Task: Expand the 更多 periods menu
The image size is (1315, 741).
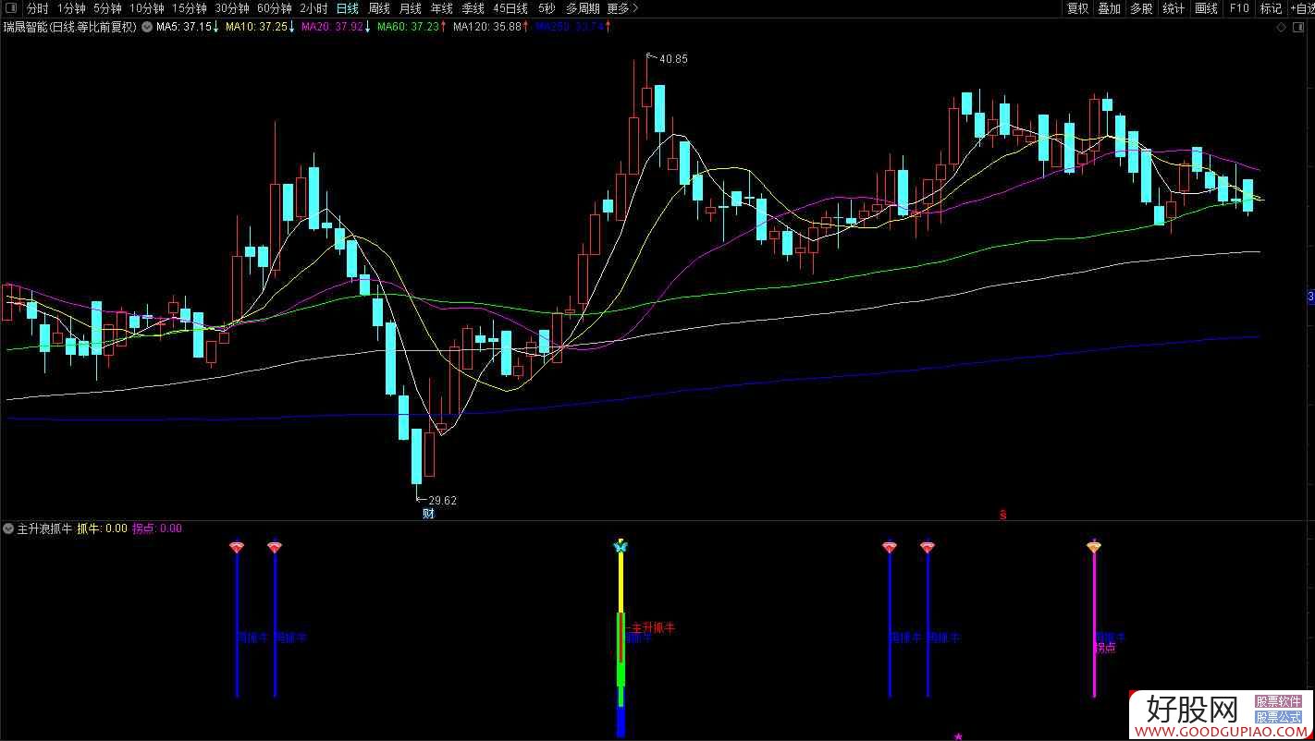Action: click(622, 8)
